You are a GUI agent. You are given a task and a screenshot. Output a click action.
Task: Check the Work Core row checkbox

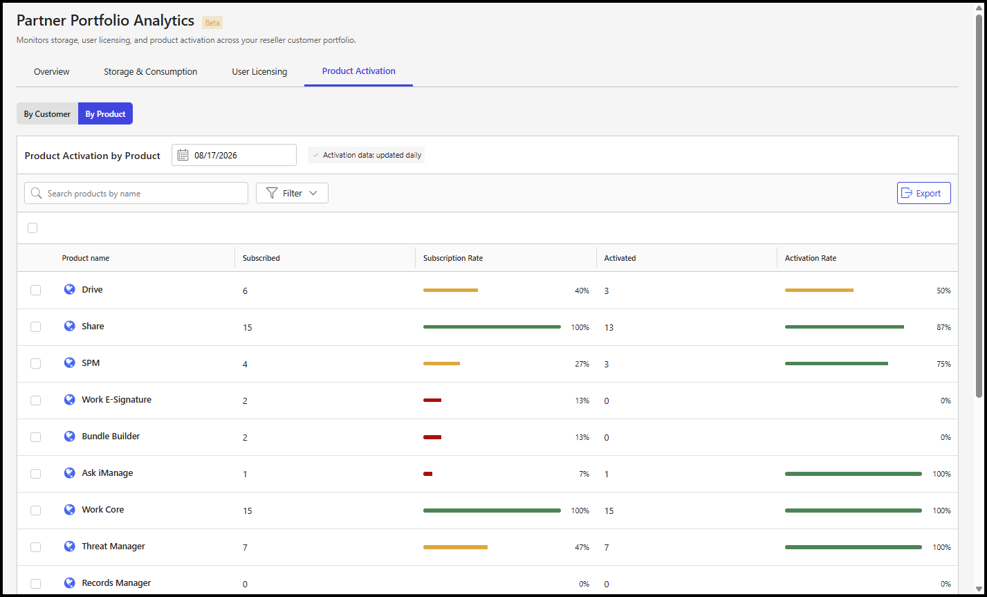tap(35, 510)
